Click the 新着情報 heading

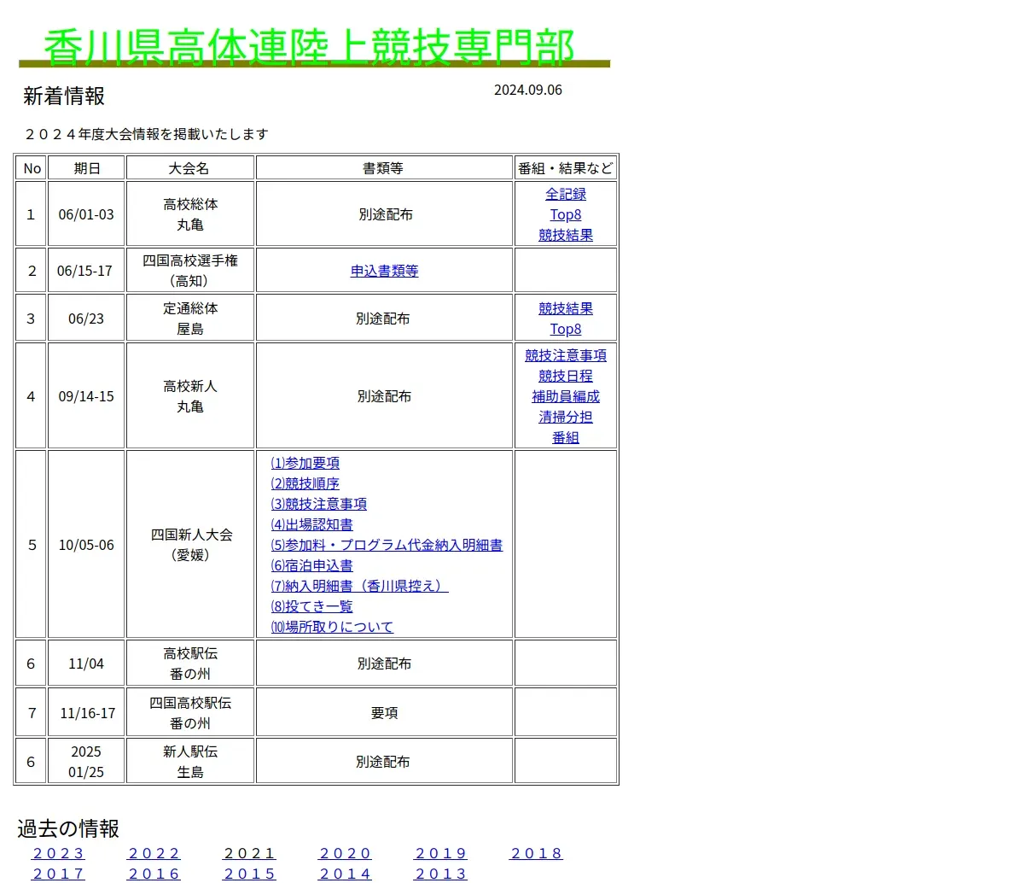(x=64, y=96)
